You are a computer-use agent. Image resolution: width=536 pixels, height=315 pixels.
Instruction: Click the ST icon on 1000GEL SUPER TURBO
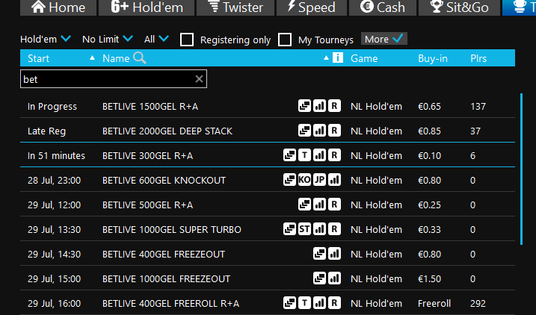(x=304, y=229)
